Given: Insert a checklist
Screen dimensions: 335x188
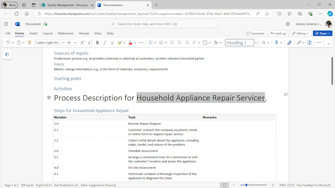Looking at the screenshot, I should [x=172, y=43].
